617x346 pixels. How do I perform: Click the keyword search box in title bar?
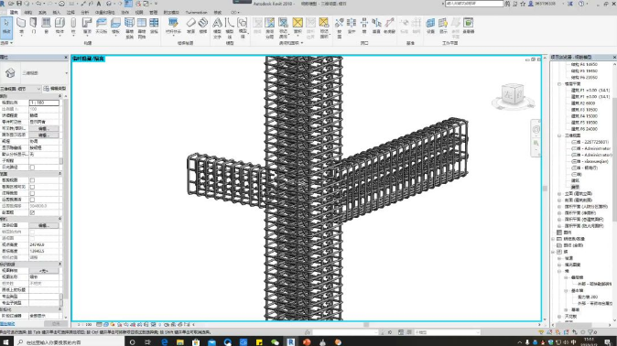[474, 4]
